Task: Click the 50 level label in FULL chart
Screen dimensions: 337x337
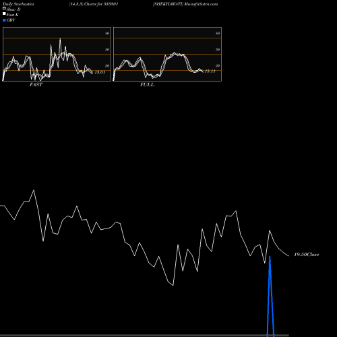Action: tap(218, 49)
